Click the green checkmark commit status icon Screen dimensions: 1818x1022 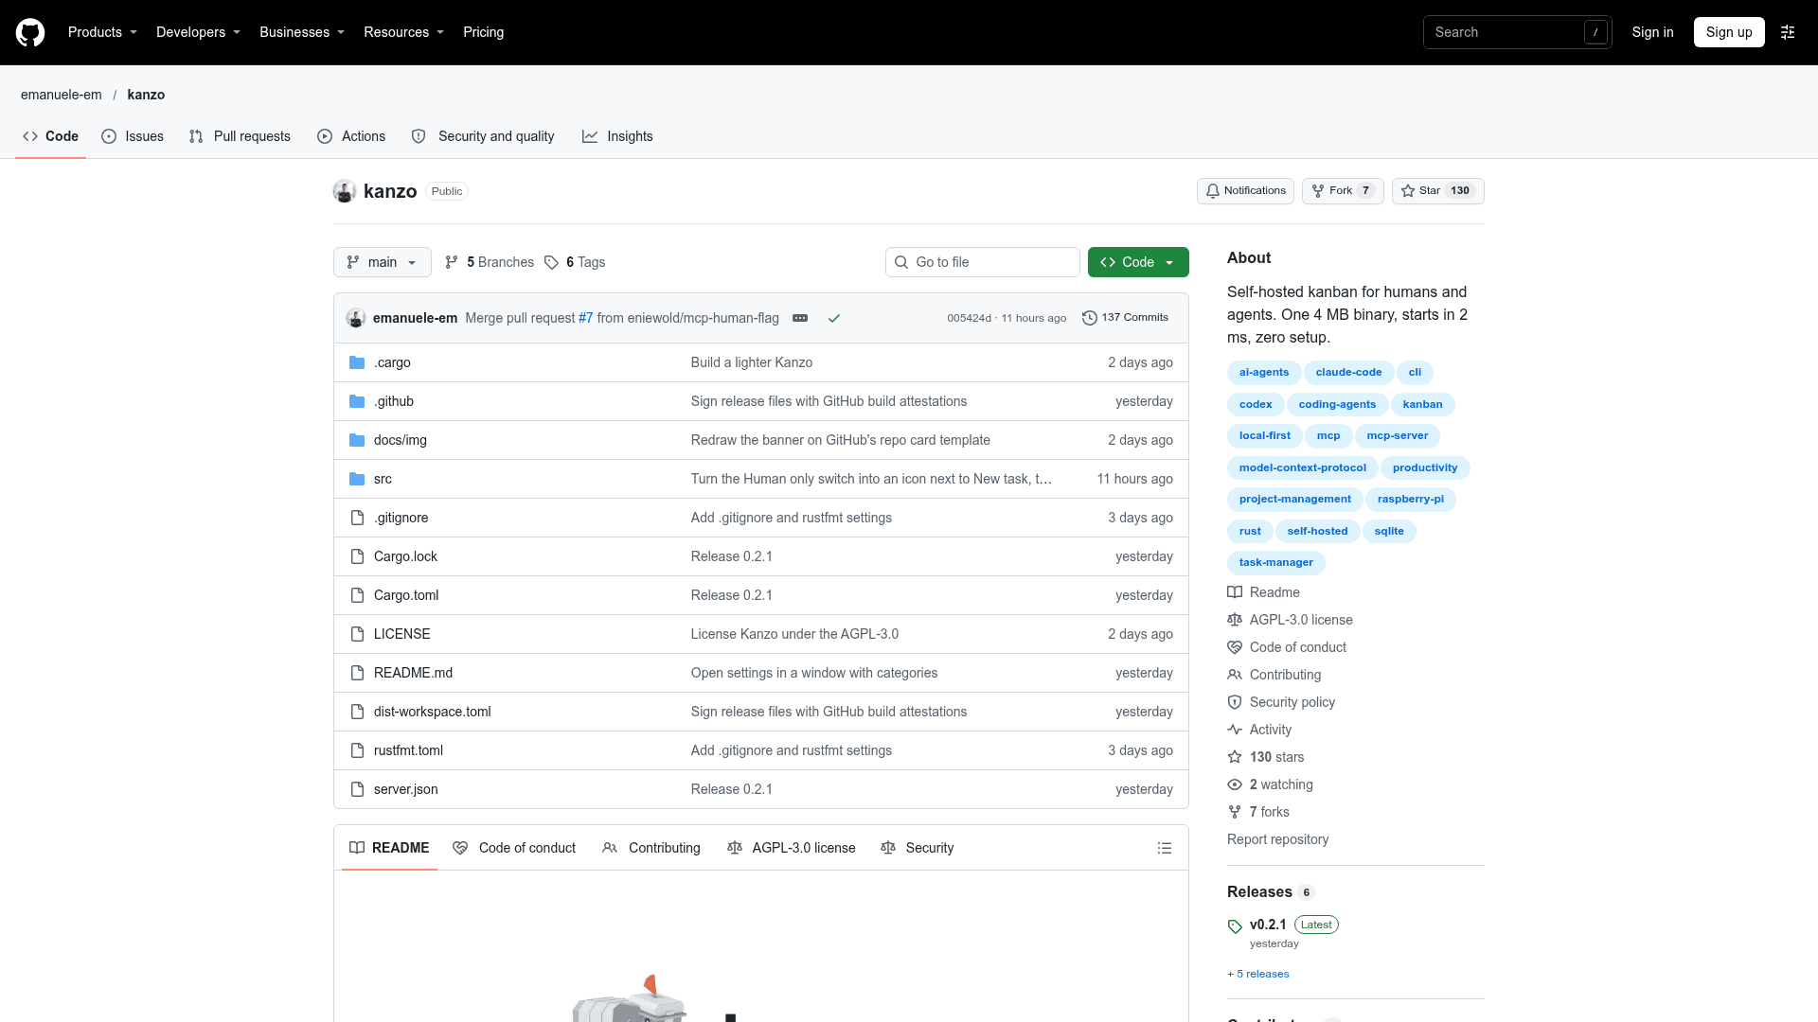pyautogui.click(x=834, y=318)
